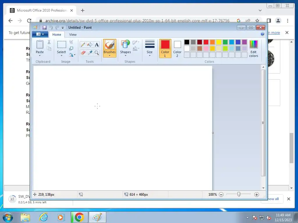Dismiss the Chrome info bar with X
298x223 pixels.
click(287, 33)
